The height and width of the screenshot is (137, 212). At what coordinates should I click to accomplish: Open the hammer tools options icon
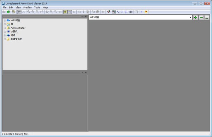pos(108,12)
